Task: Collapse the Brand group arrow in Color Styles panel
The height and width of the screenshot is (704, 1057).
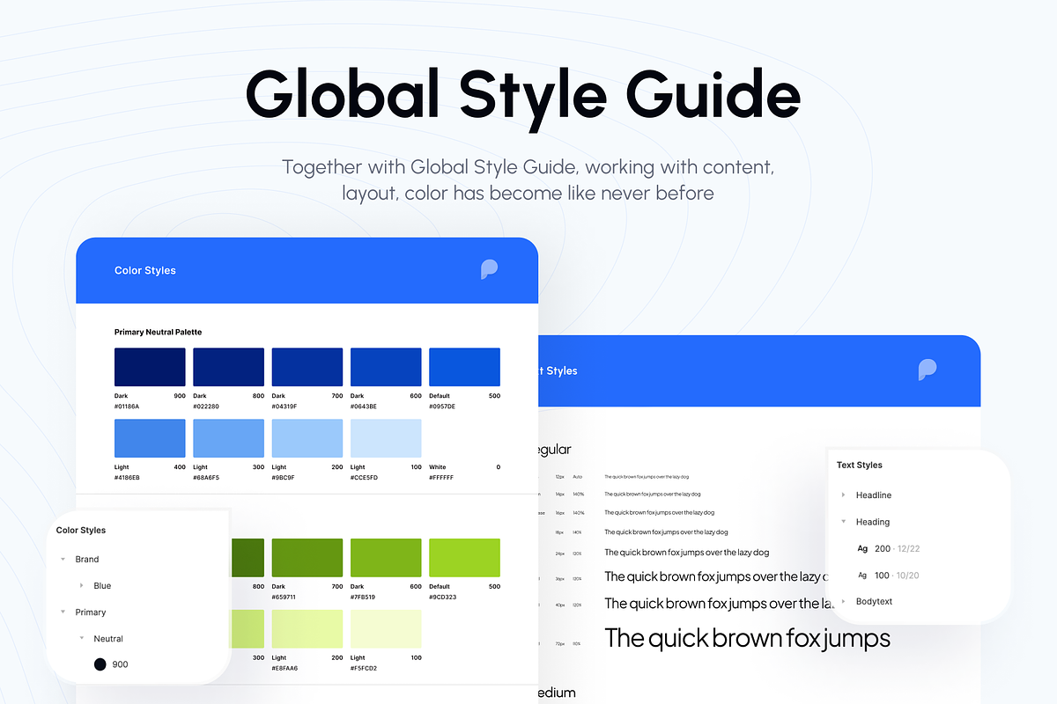Action: [63, 560]
